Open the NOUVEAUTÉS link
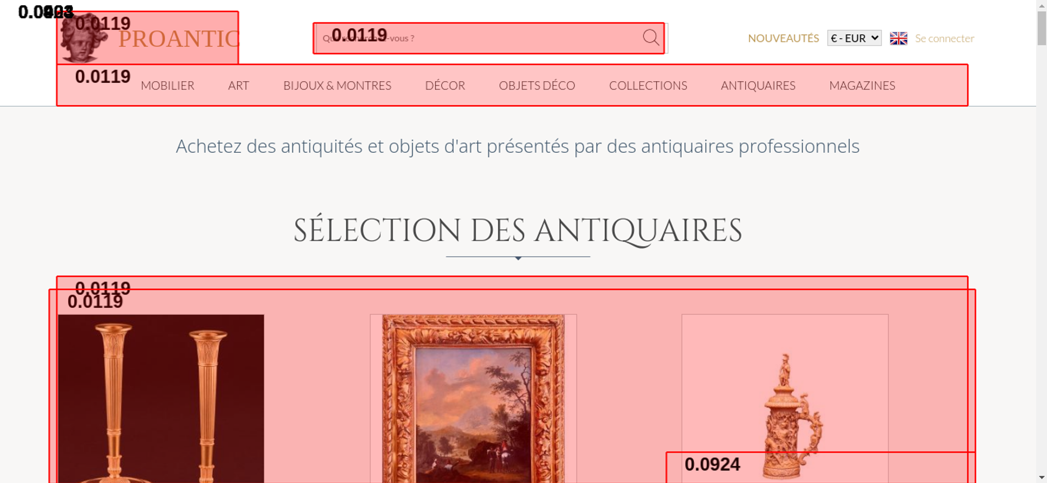This screenshot has width=1047, height=483. tap(783, 38)
